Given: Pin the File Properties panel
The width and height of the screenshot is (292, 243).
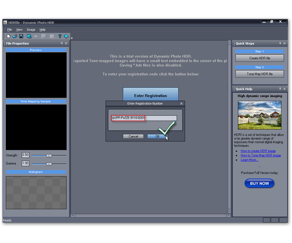Looking at the screenshot, I should pos(62,43).
